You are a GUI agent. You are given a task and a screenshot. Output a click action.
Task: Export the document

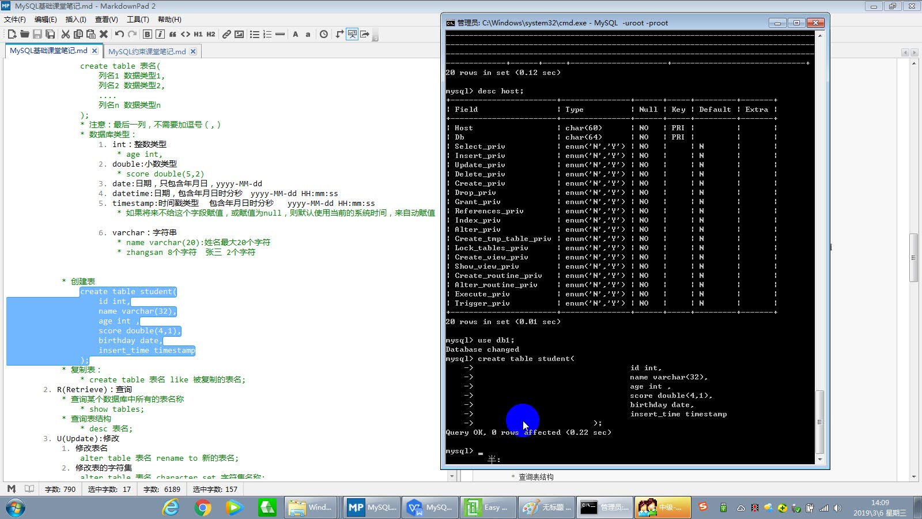coord(365,34)
